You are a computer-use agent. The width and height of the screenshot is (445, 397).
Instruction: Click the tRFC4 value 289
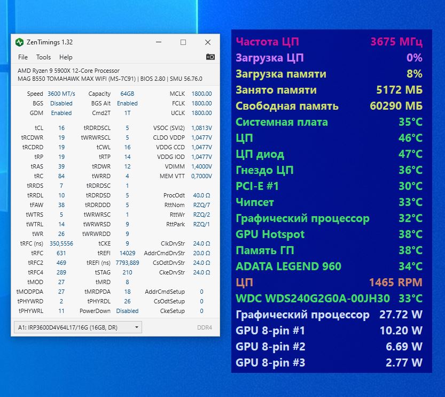[61, 272]
